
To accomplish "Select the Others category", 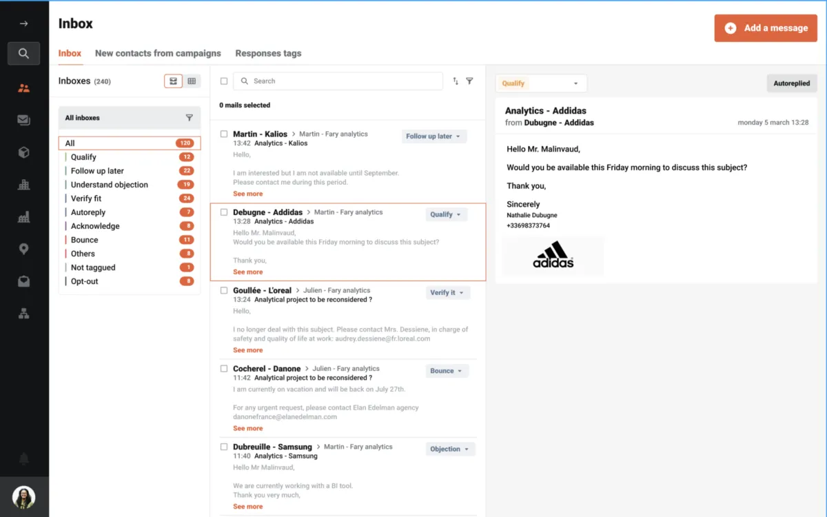I will coord(130,254).
